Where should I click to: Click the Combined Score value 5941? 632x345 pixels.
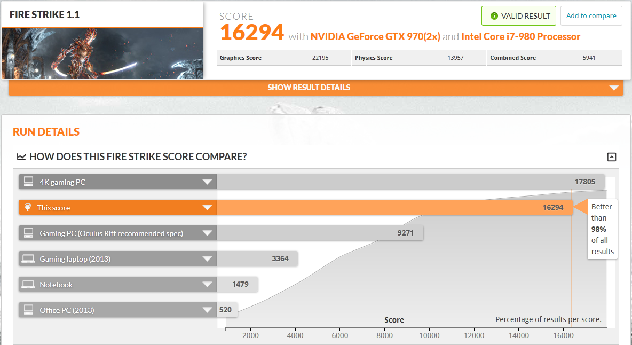[589, 58]
